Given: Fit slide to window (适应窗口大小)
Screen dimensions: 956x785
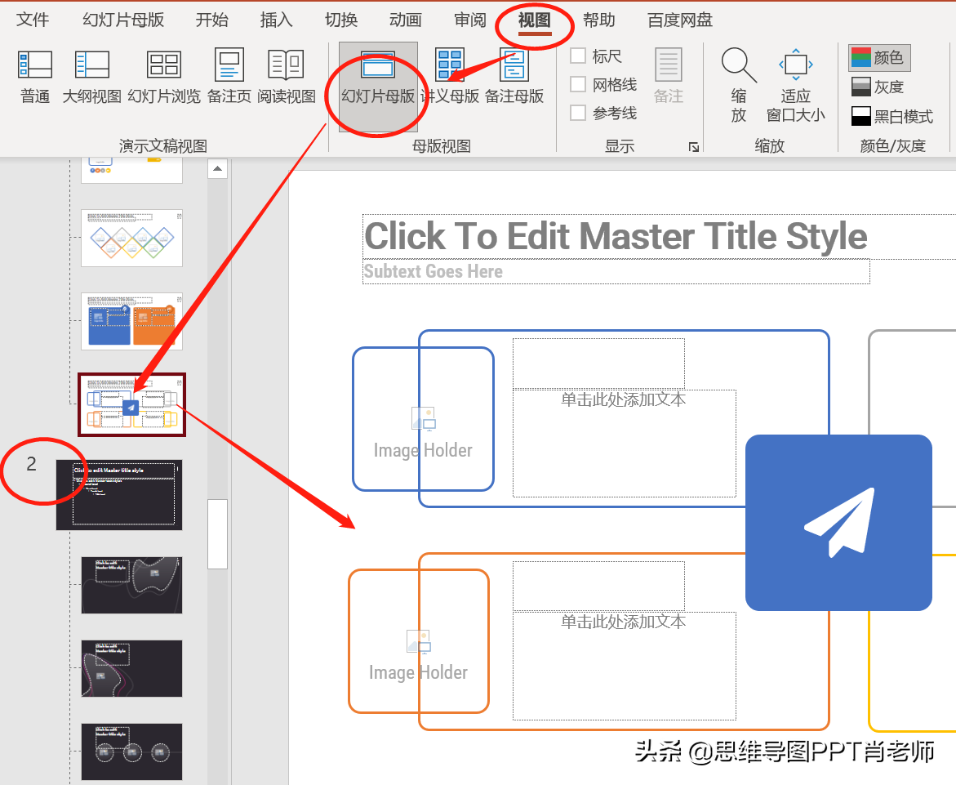Looking at the screenshot, I should tap(796, 86).
